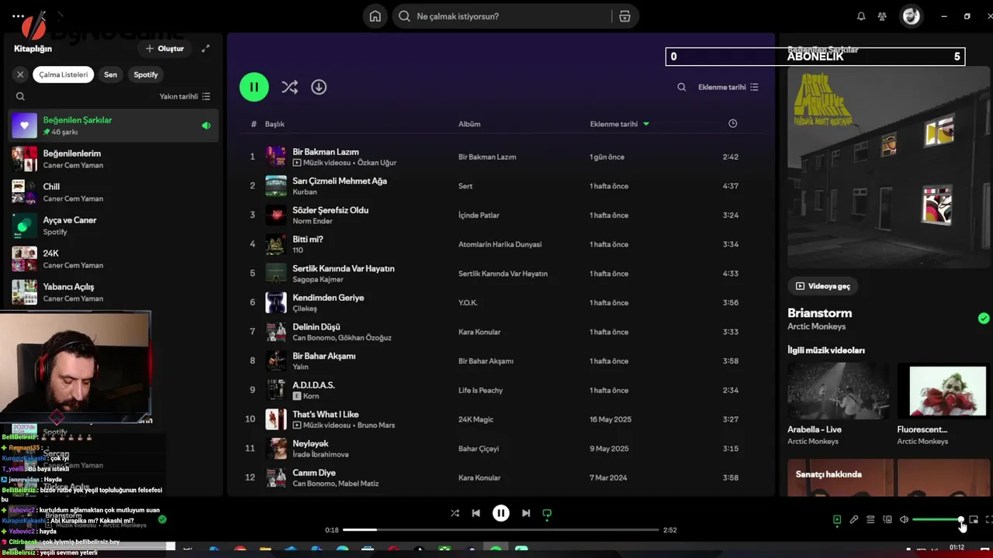Open the Fluorescent video thumbnail

click(945, 391)
